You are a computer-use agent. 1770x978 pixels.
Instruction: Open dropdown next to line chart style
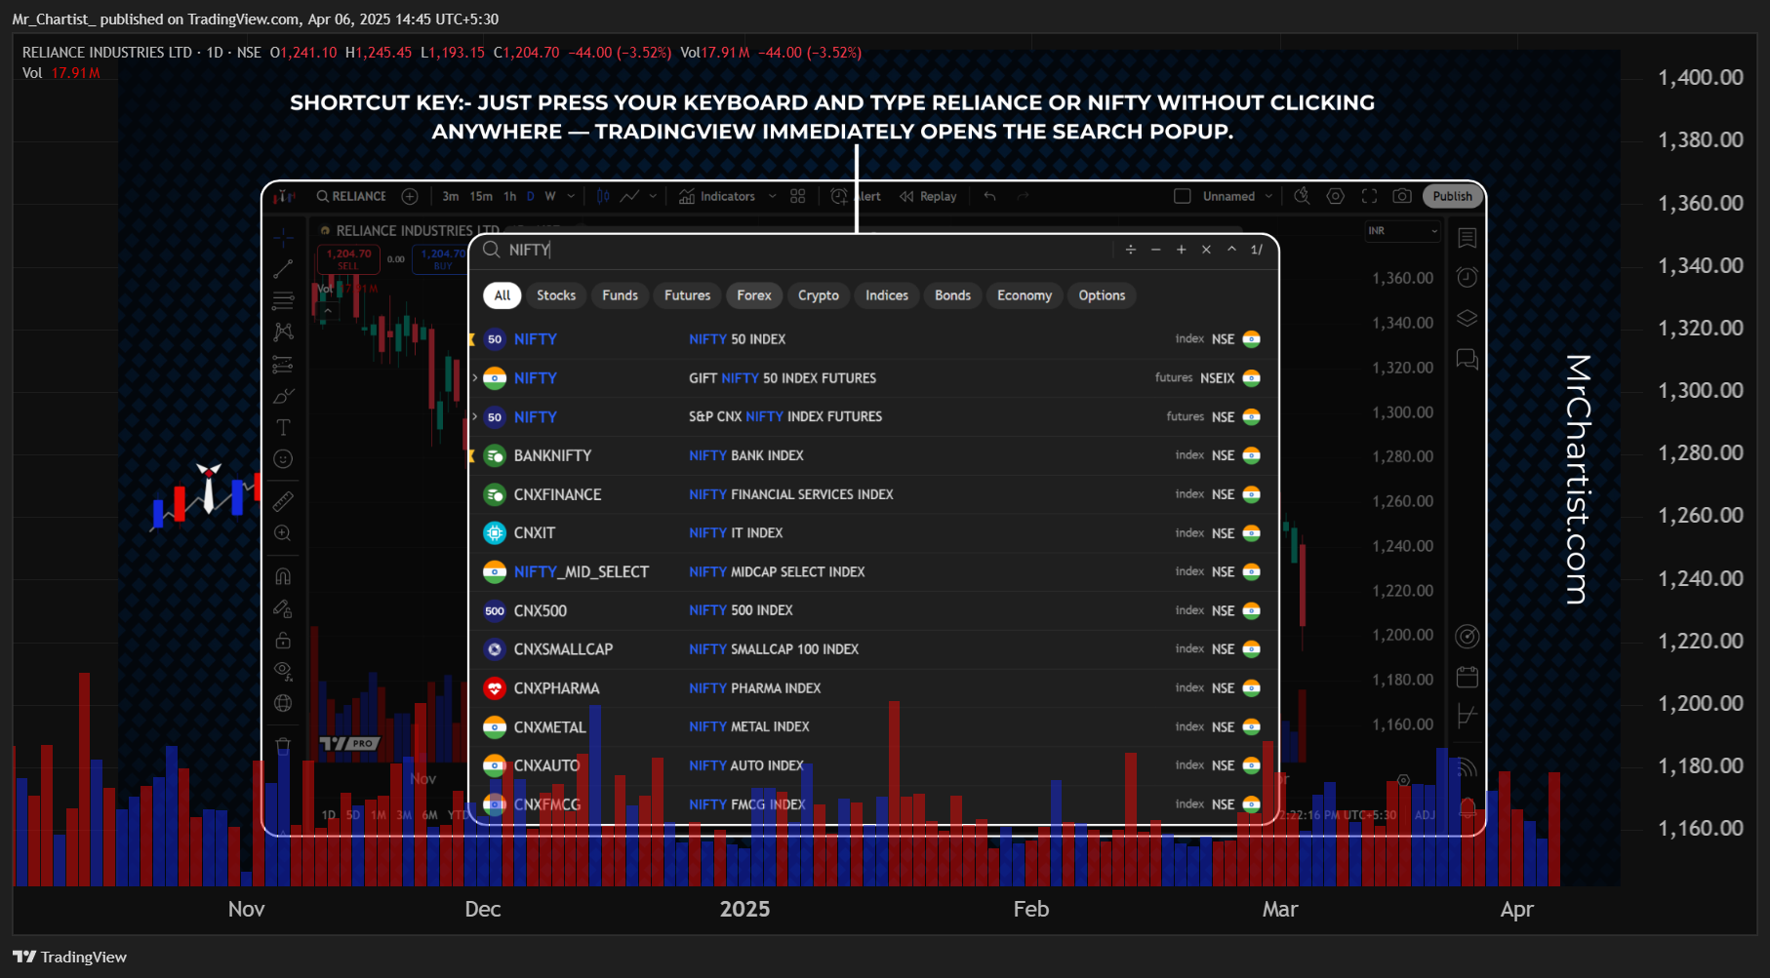pyautogui.click(x=653, y=196)
